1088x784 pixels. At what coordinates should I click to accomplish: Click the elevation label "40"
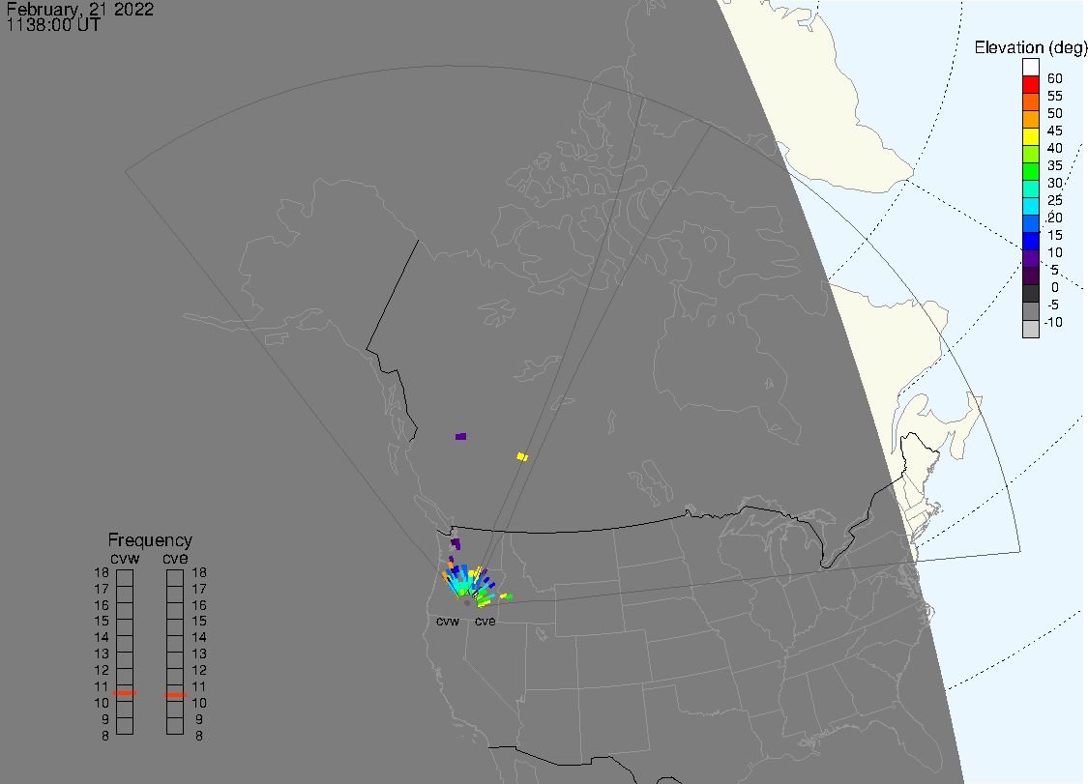pos(1055,148)
